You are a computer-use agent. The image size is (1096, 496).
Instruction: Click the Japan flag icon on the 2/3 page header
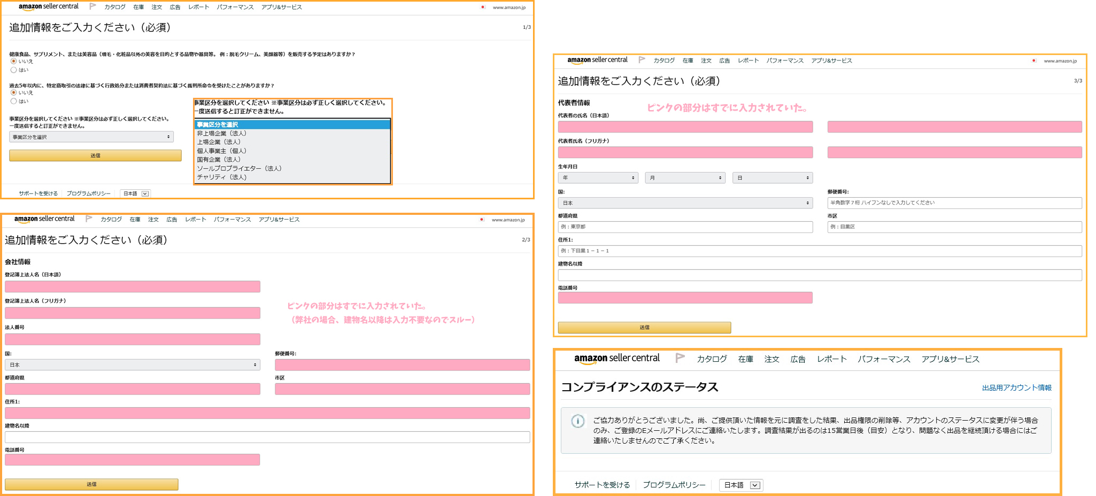(482, 219)
